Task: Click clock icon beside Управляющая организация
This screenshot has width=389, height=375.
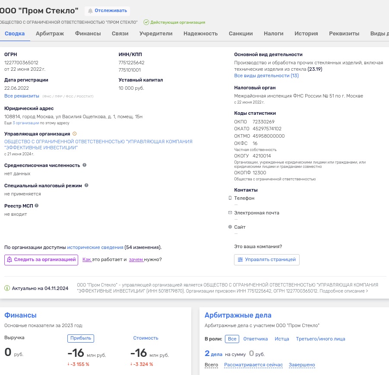Action: tap(74, 134)
